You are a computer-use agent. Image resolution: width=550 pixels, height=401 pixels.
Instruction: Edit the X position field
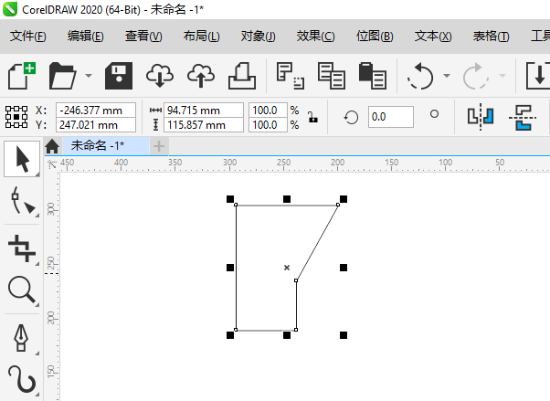pos(96,111)
